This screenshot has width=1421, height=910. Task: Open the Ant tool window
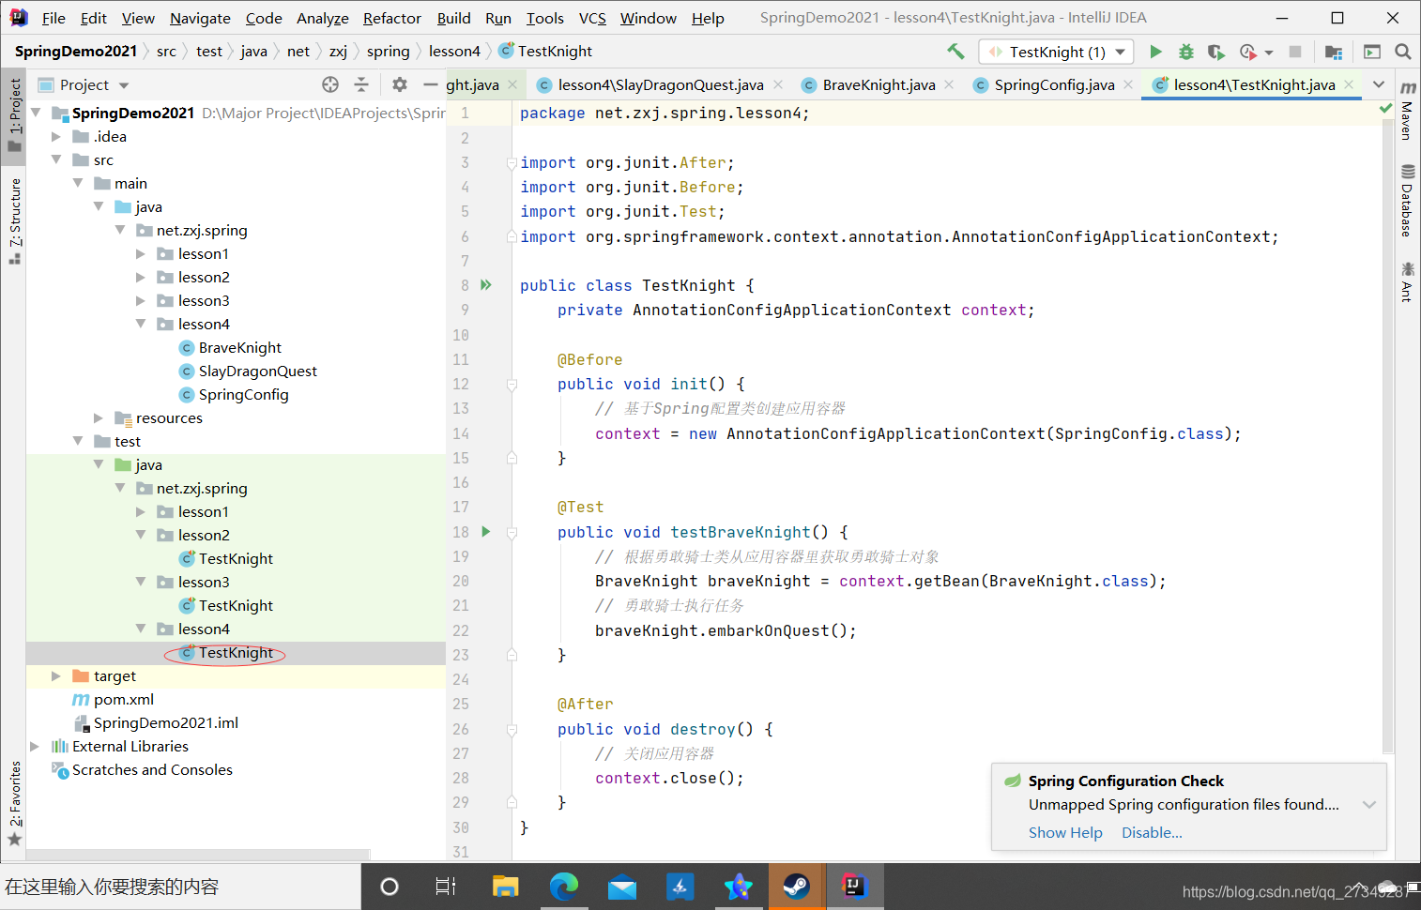coord(1407,281)
